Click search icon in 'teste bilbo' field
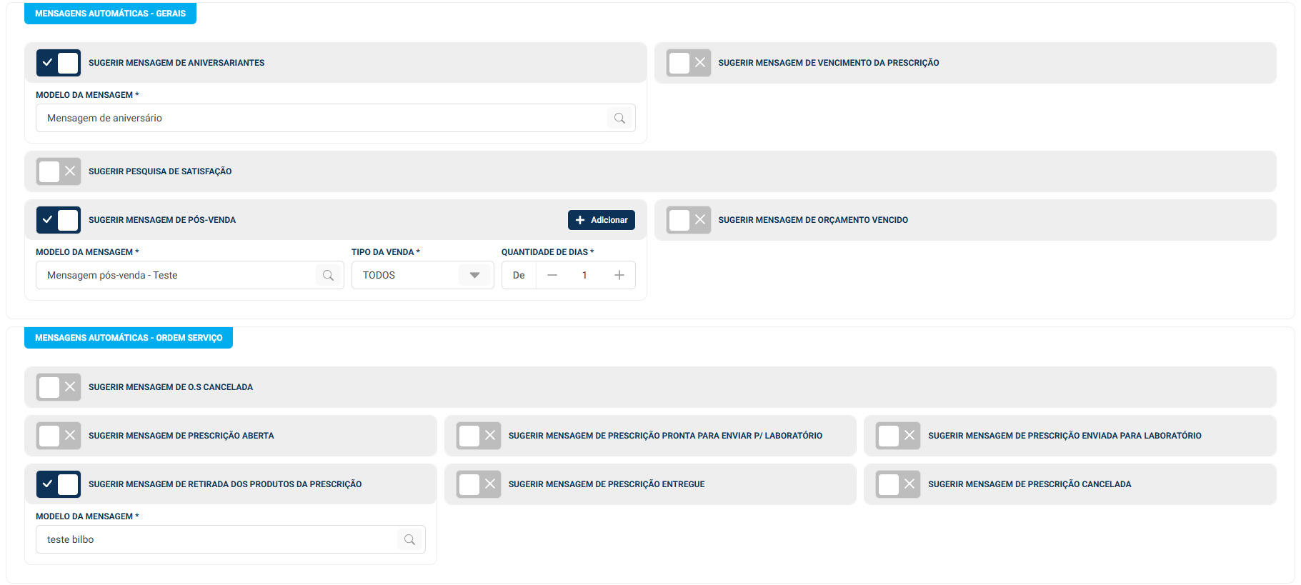 (x=409, y=540)
